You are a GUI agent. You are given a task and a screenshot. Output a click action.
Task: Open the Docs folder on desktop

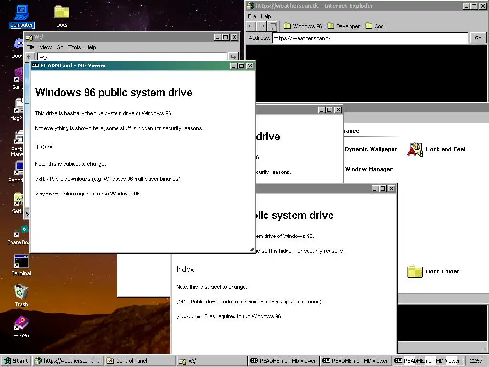click(x=62, y=16)
